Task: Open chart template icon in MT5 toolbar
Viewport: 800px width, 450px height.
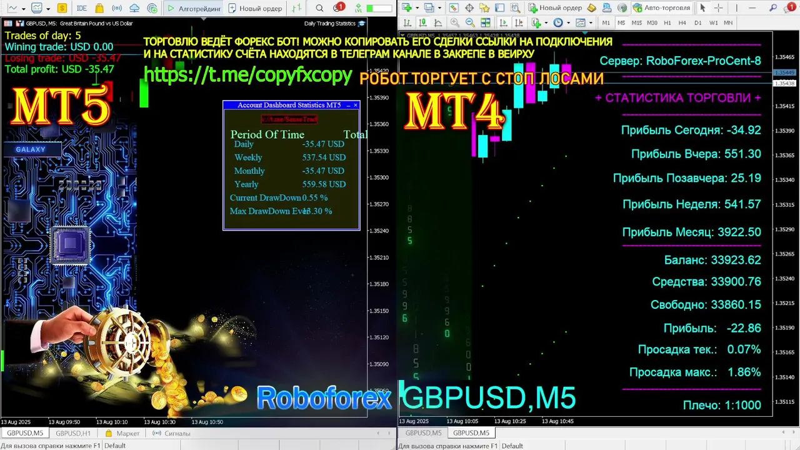Action: pyautogui.click(x=37, y=8)
